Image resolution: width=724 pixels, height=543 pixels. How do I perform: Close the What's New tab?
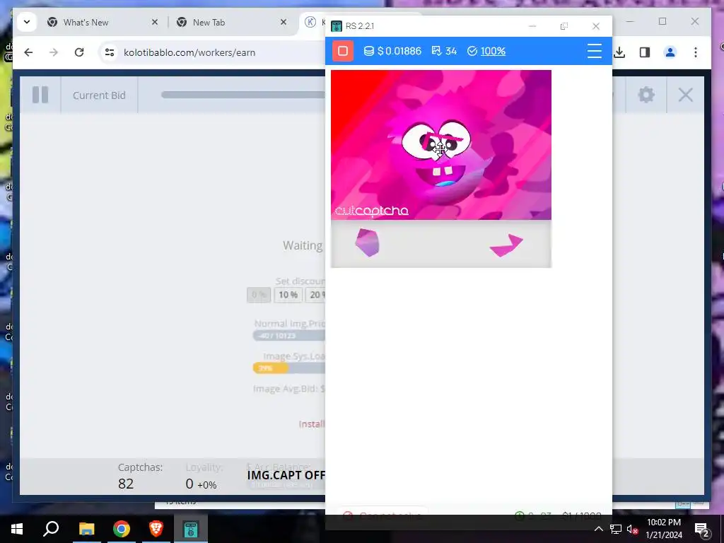[155, 22]
